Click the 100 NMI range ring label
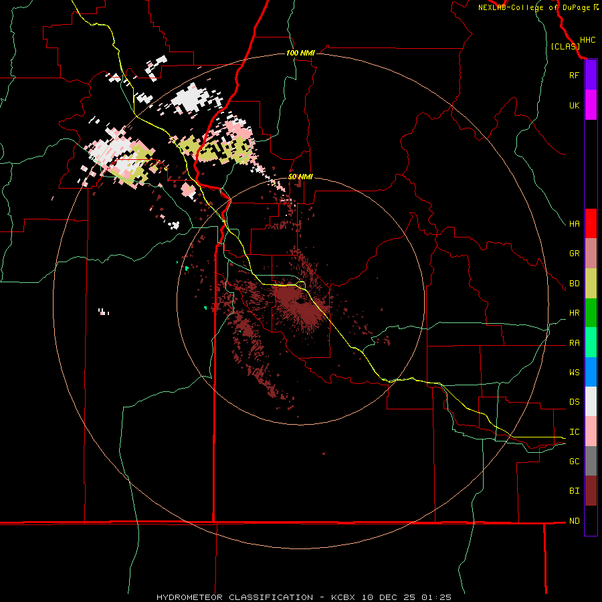Viewport: 602px width, 602px height. tap(300, 53)
